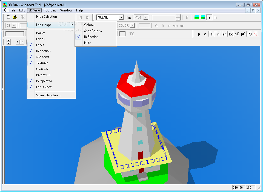Choose Hide in the Landscape submenu
263x192 pixels.
(96, 43)
